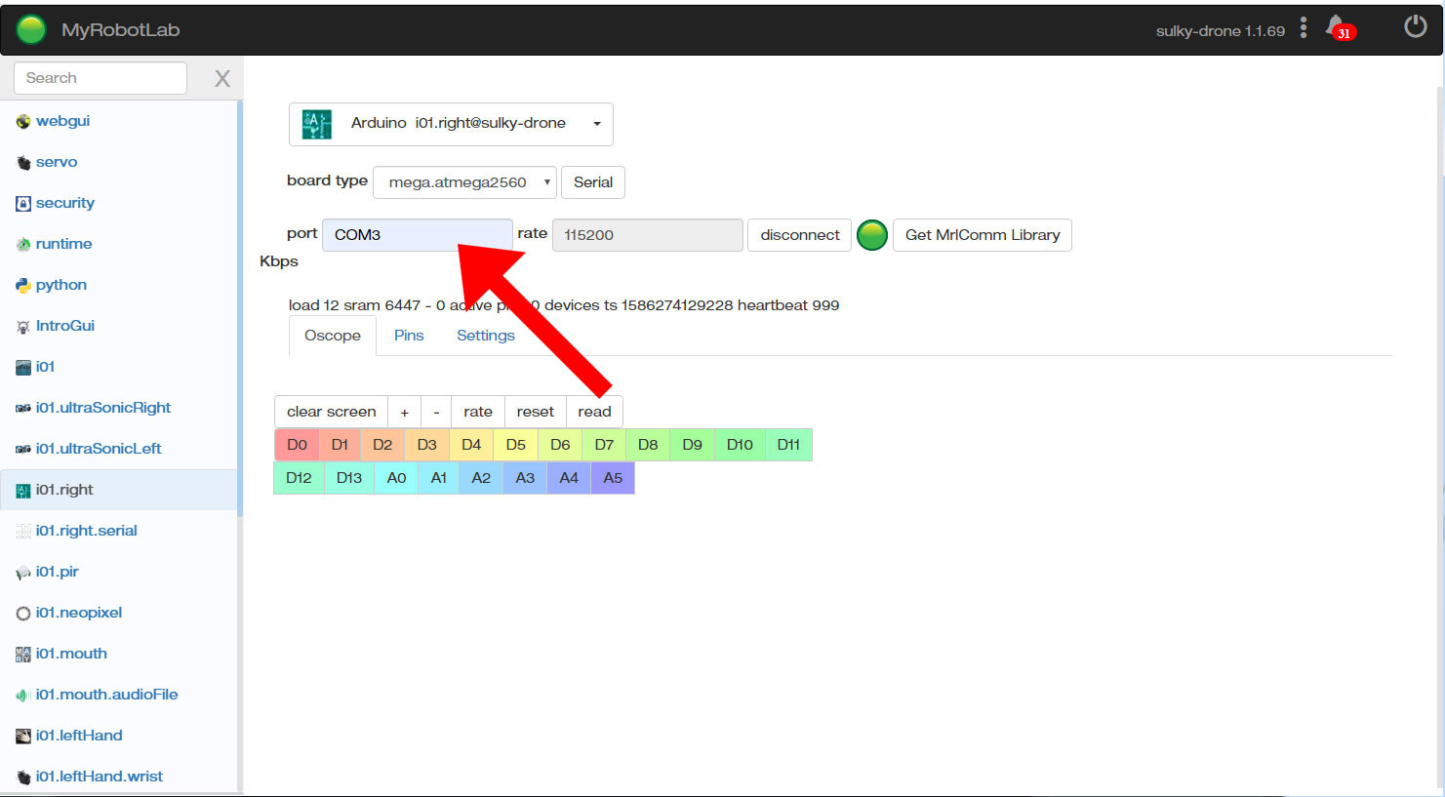Click the servo service icon
This screenshot has height=797, width=1445.
click(23, 163)
